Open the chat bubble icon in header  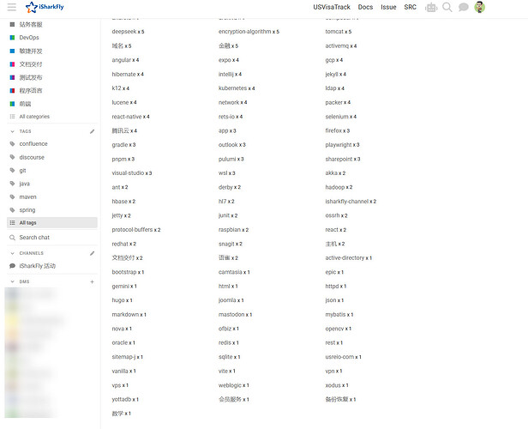coord(464,7)
